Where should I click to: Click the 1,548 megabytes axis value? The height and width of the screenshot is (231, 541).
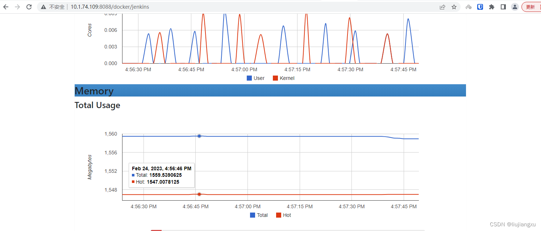pos(111,190)
